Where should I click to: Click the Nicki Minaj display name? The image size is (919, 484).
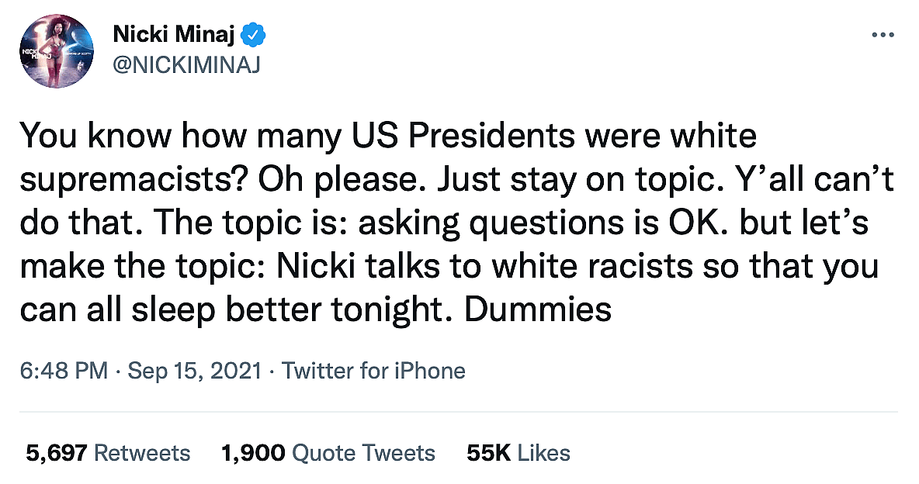click(176, 34)
